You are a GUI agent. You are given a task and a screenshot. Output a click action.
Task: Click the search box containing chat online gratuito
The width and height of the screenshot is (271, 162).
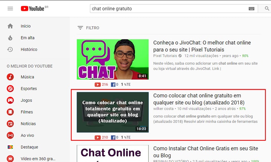pyautogui.click(x=174, y=9)
